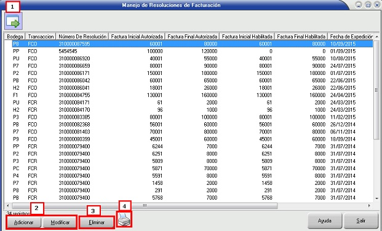
Task: Click initial authorized value 1458
Action: pos(157,183)
